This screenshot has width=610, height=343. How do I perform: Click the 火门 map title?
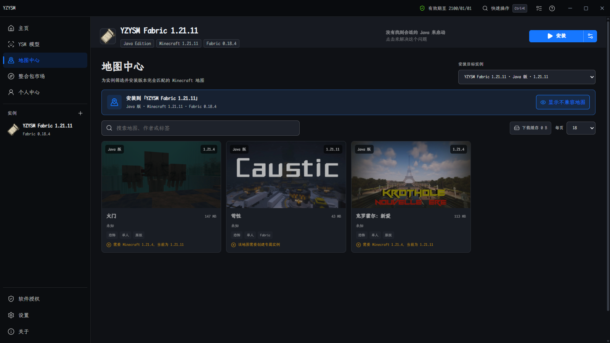pos(111,216)
